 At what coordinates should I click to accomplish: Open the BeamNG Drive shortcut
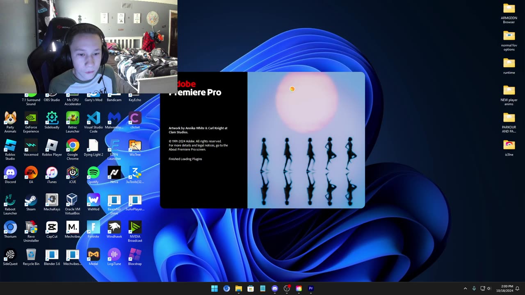114,204
